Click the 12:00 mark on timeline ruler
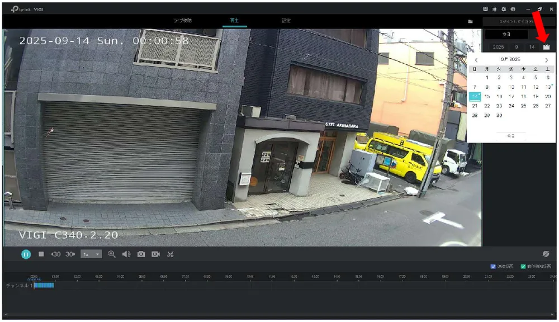The image size is (559, 322). [x=293, y=277]
